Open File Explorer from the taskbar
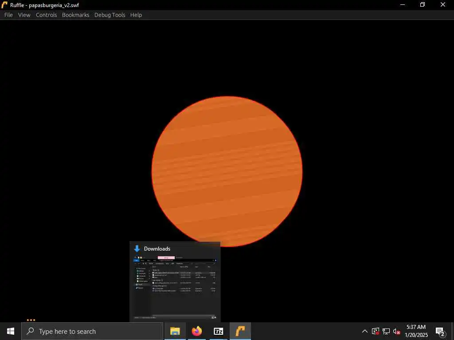454x340 pixels. 175,331
